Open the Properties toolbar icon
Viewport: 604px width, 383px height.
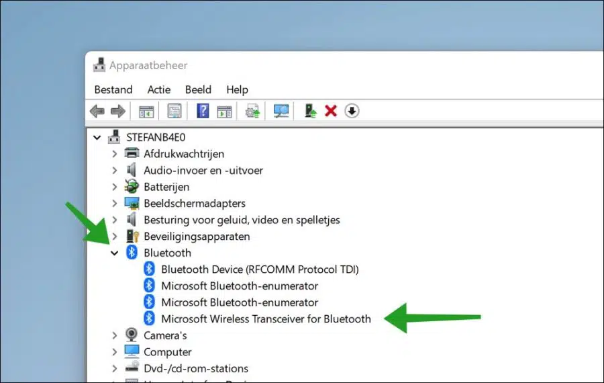(174, 112)
